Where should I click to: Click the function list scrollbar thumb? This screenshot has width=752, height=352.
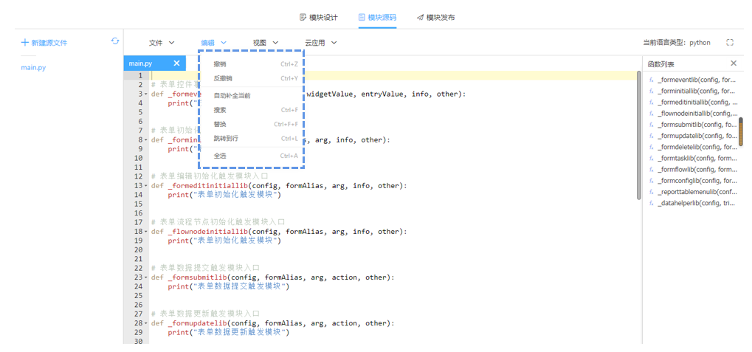[x=740, y=131]
